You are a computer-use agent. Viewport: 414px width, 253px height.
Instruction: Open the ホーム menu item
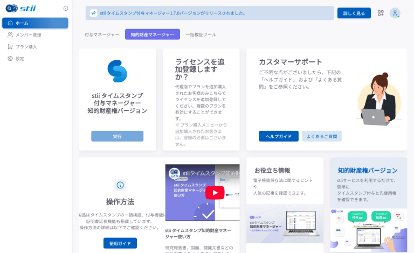(x=35, y=23)
